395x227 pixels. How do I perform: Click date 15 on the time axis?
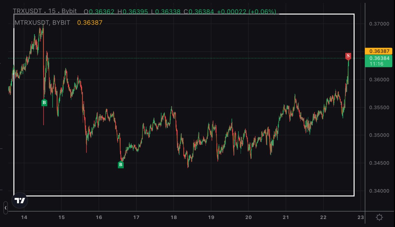(61, 217)
